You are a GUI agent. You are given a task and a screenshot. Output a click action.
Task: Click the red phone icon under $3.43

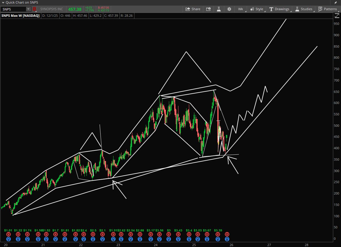coord(178,234)
